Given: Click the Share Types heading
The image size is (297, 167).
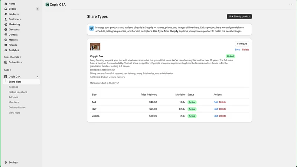Looking at the screenshot, I should point(97,16).
